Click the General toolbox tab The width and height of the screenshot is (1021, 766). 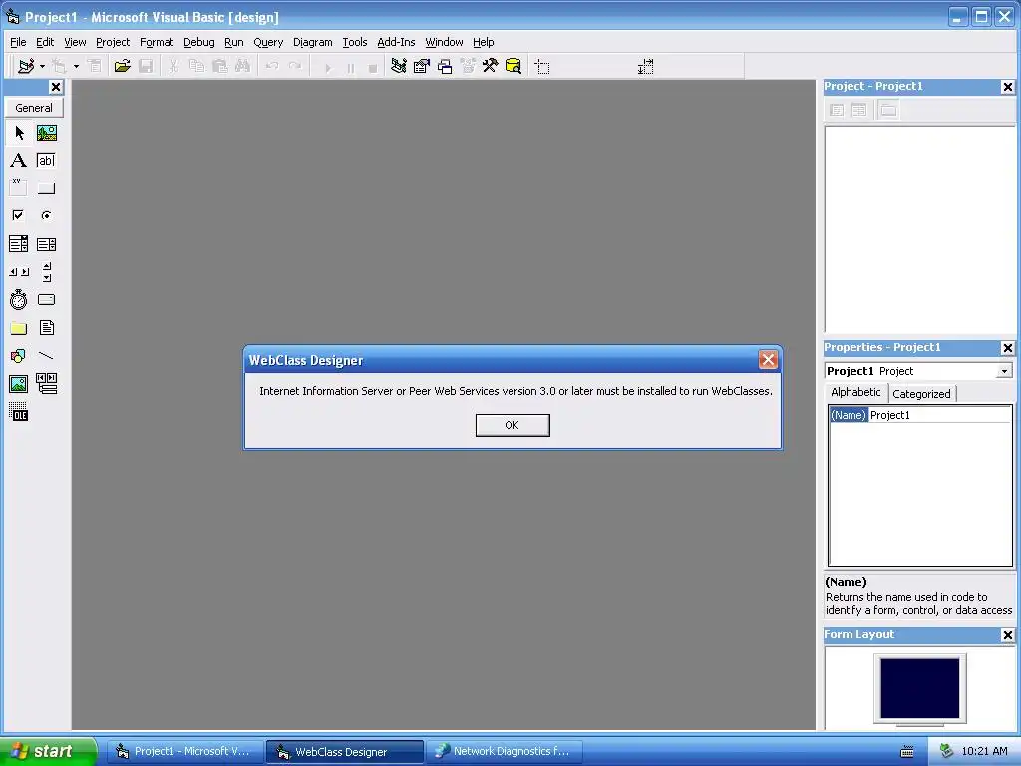[x=34, y=108]
